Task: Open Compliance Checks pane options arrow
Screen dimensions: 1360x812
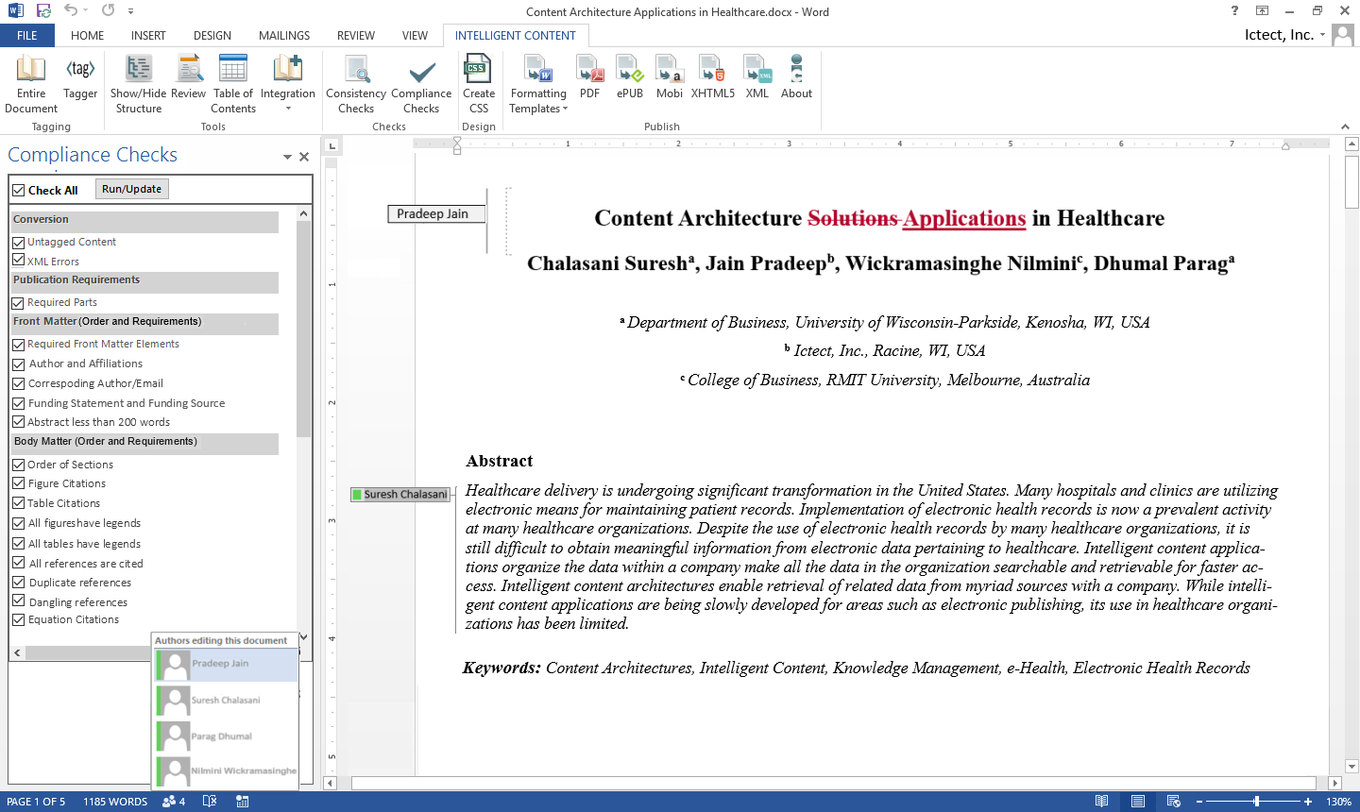Action: click(287, 157)
